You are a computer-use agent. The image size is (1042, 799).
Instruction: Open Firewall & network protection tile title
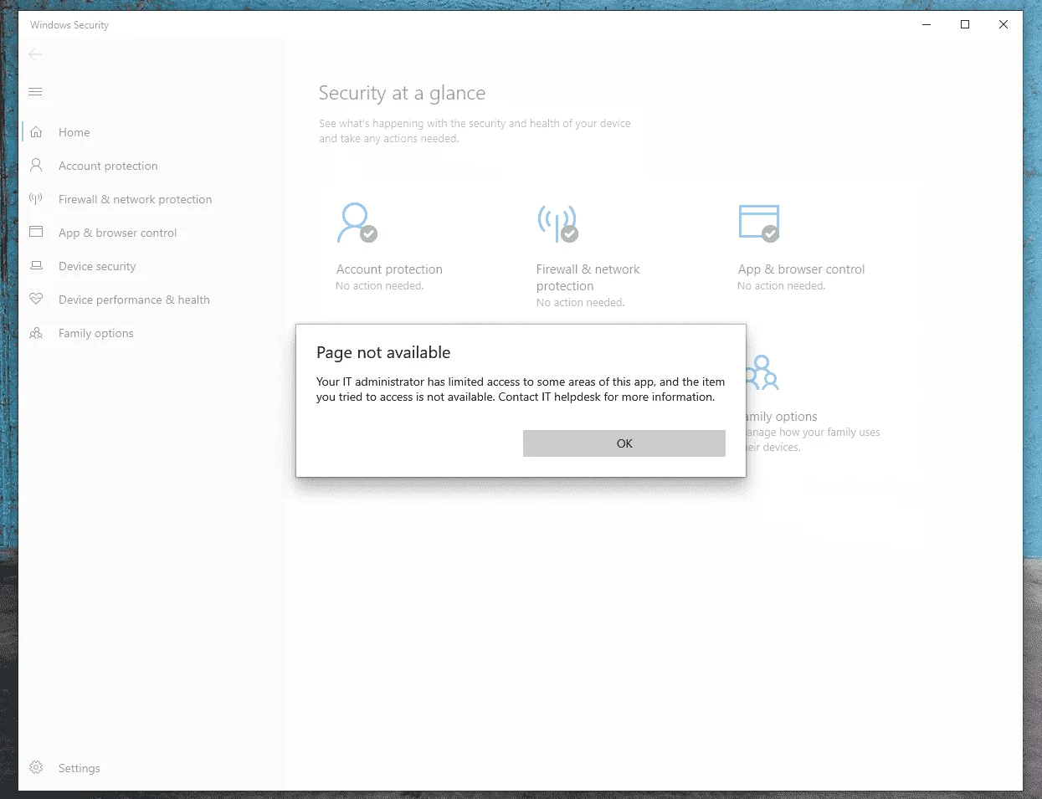click(x=588, y=278)
